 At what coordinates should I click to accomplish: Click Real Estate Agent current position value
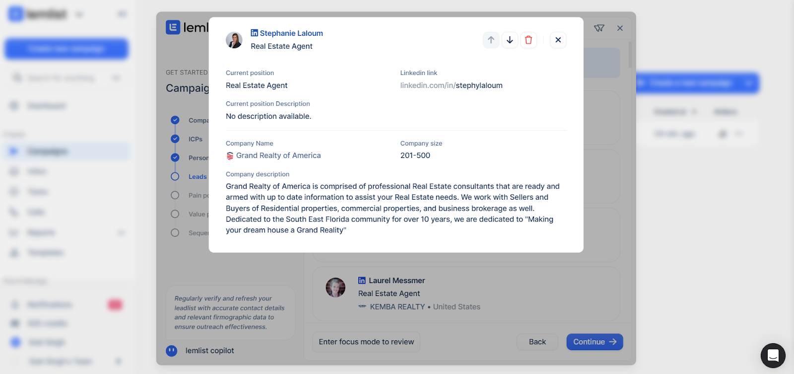click(257, 85)
